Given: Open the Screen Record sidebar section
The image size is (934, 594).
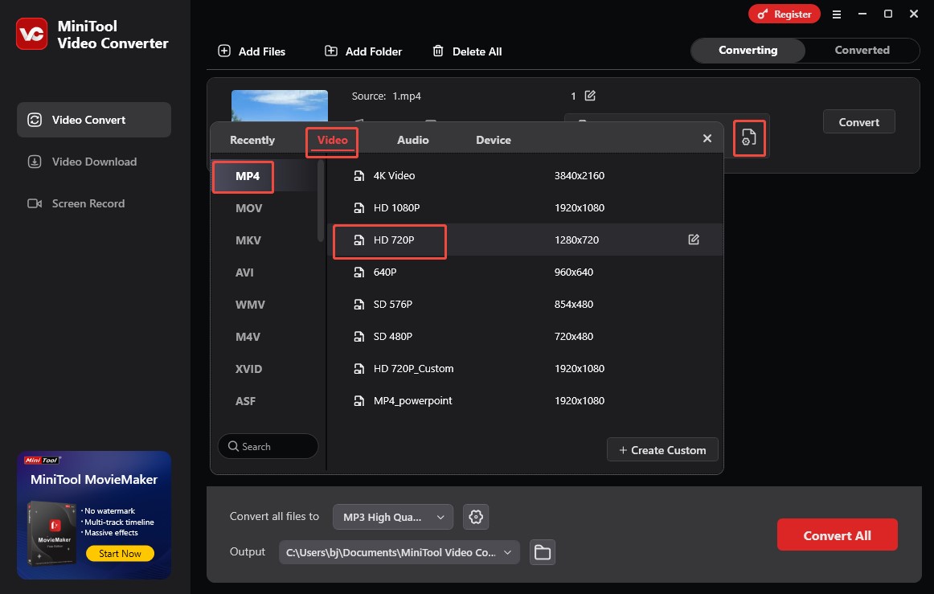Looking at the screenshot, I should point(94,203).
